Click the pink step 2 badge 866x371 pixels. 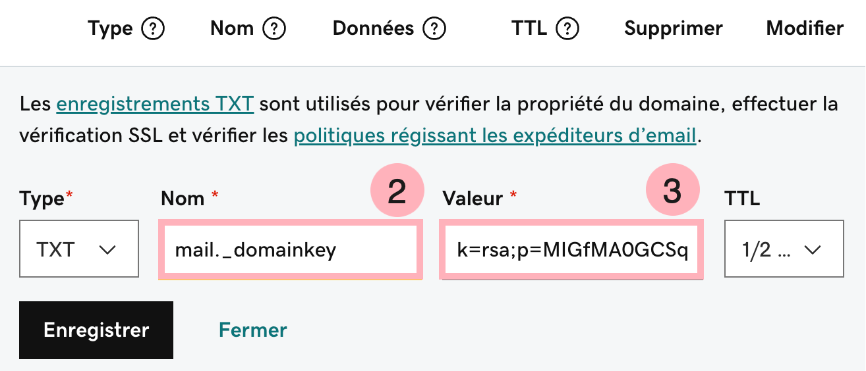point(396,192)
